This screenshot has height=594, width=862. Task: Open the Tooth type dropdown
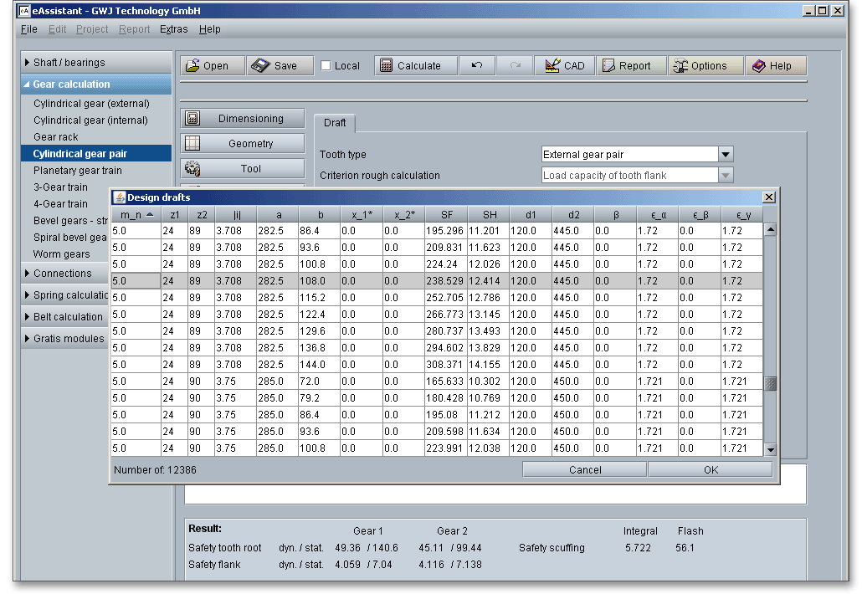tap(726, 155)
